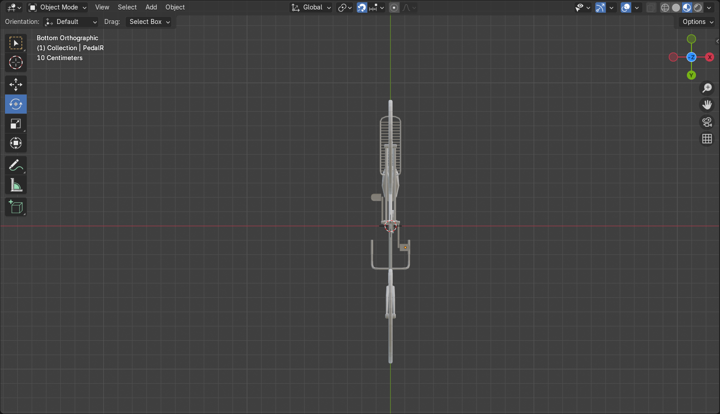This screenshot has height=414, width=720.
Task: Click the pan view hand icon
Action: (707, 105)
